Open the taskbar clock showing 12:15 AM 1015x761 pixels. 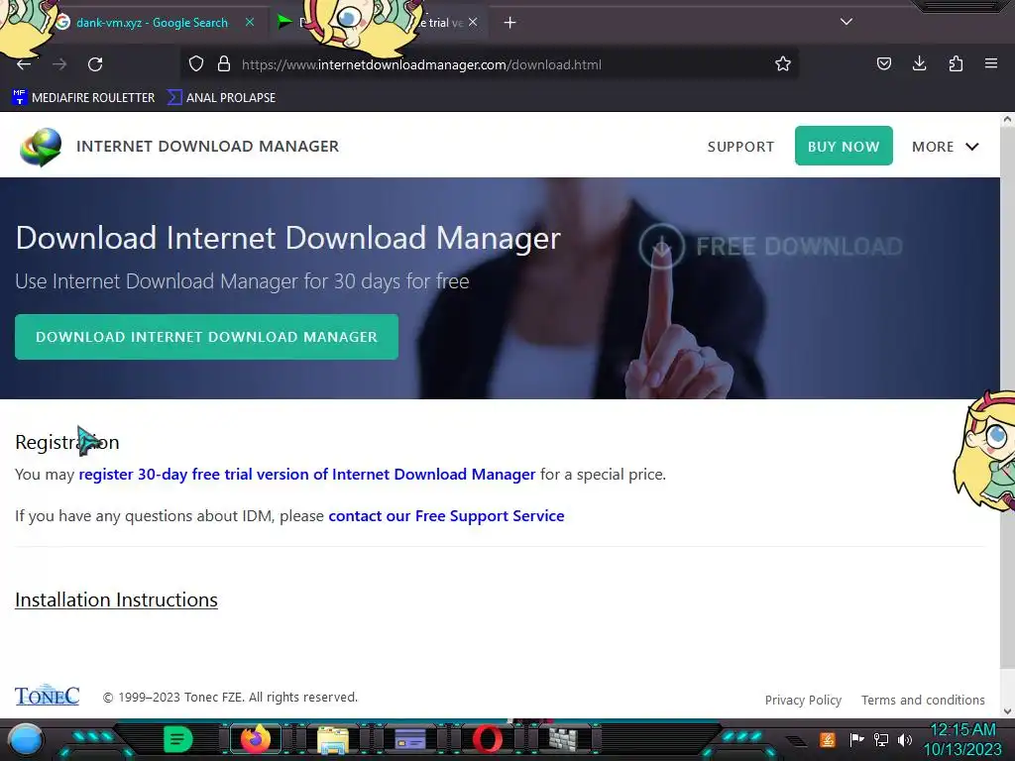[x=962, y=739]
